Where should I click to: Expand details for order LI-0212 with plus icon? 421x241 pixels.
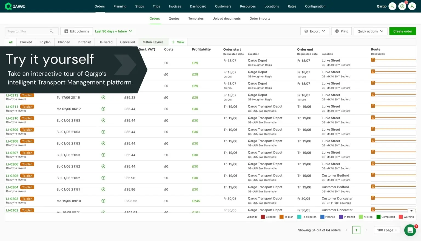[x=103, y=97]
